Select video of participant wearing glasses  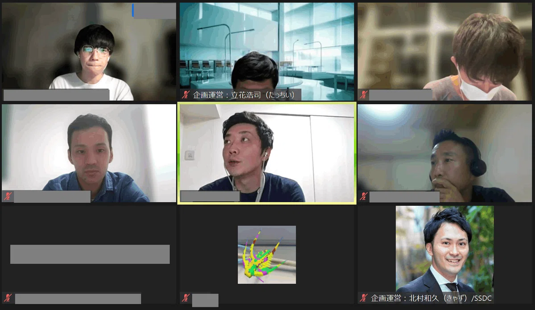pos(89,52)
